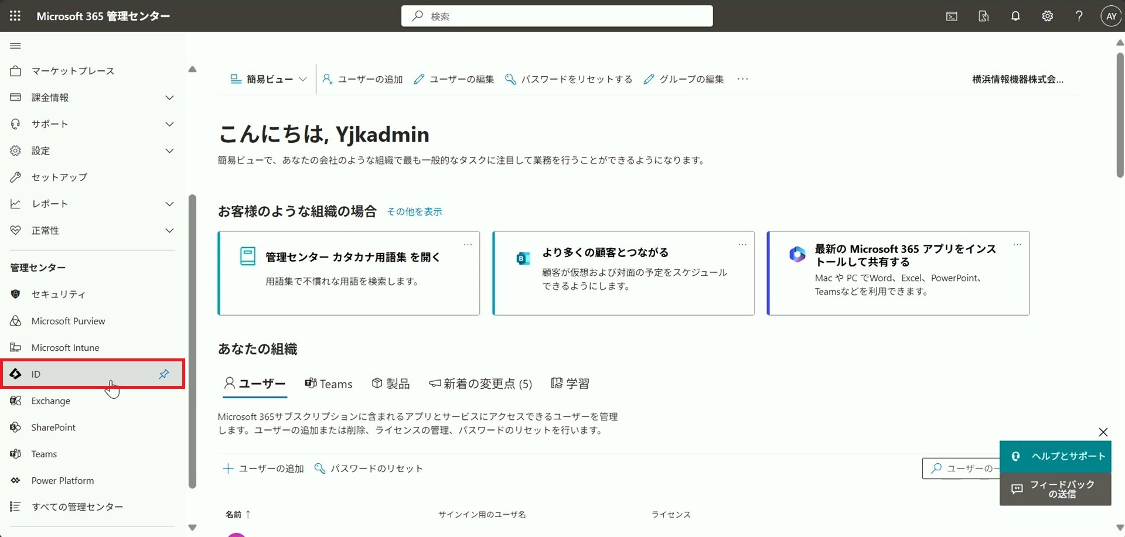Open the 管理センター カタカナ用語集 card
The image size is (1125, 537).
tap(349, 273)
